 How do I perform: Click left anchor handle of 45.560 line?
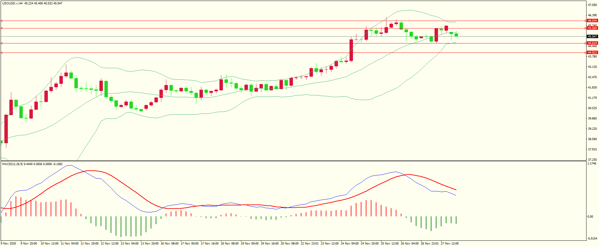2,28
